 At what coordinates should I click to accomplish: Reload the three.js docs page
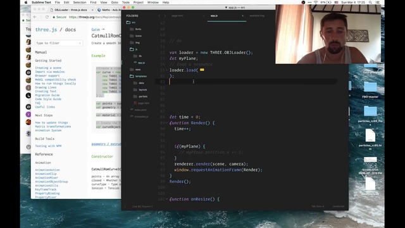click(47, 17)
